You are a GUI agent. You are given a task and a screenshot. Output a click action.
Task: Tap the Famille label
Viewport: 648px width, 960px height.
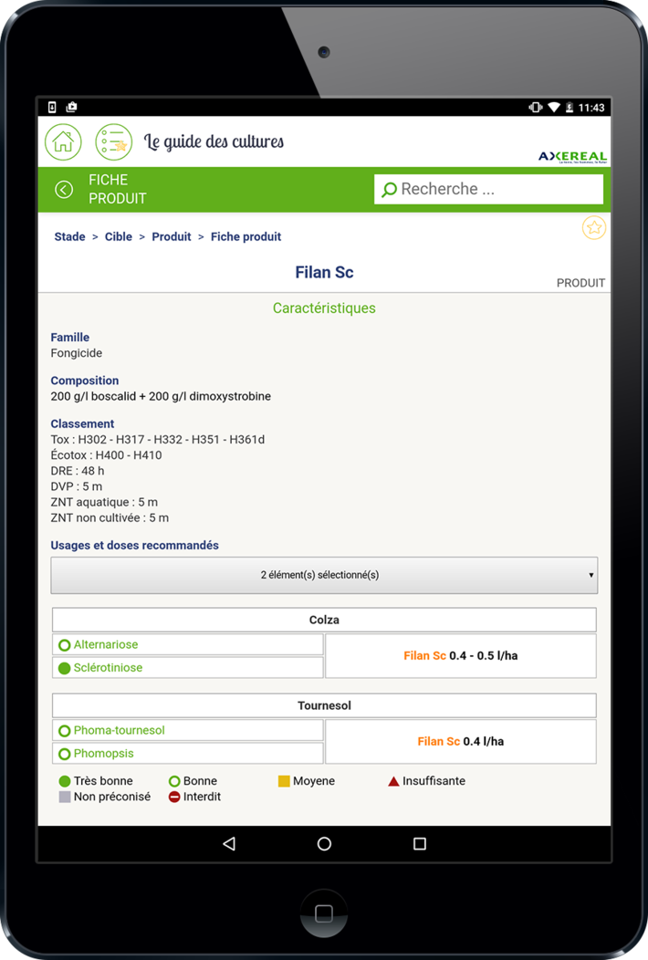[70, 338]
